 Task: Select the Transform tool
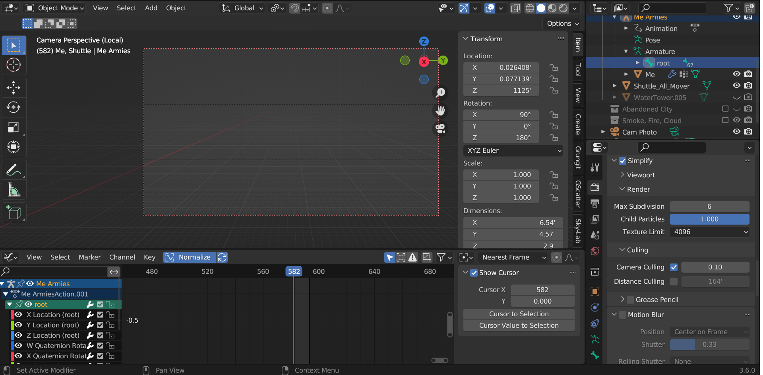tap(14, 147)
